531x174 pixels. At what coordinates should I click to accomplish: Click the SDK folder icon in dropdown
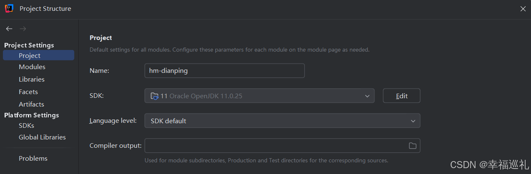(x=155, y=96)
